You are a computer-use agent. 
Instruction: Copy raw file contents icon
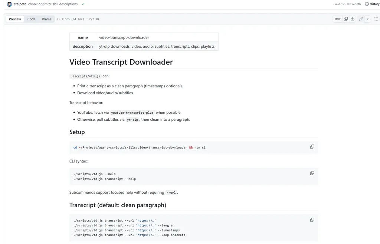(x=346, y=19)
